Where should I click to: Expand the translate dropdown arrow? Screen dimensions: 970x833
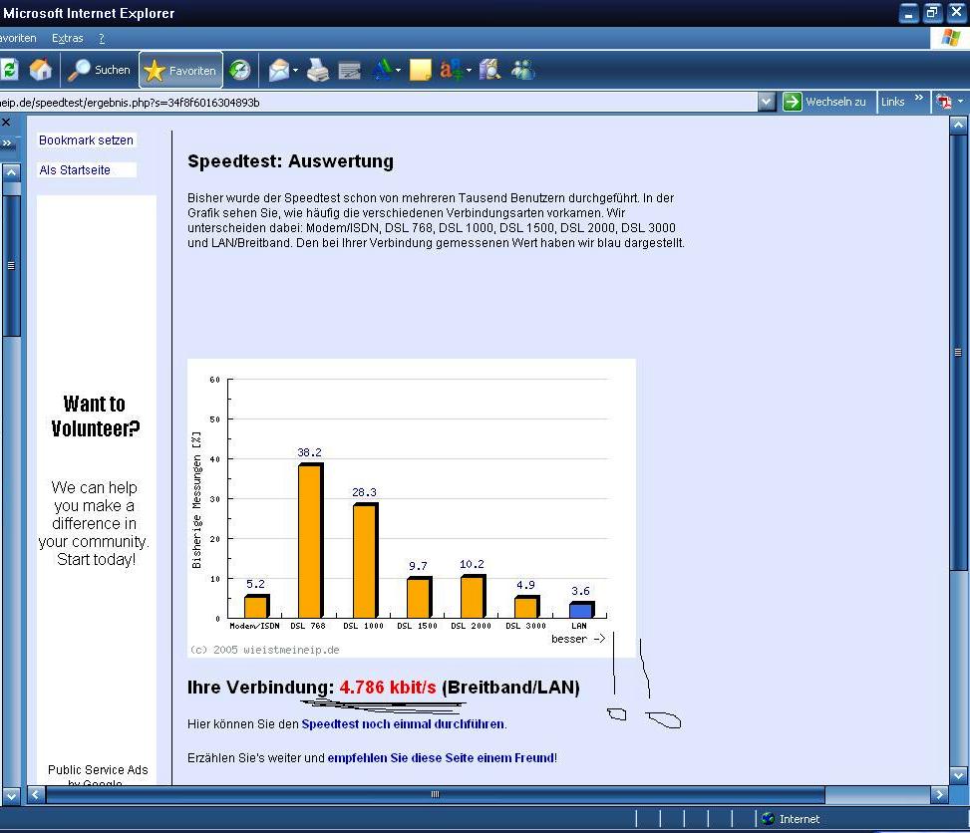tap(469, 71)
